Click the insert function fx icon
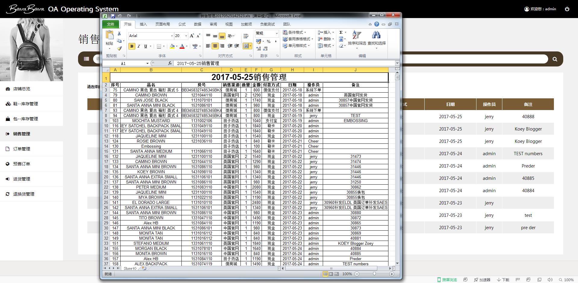The image size is (578, 283). 170,63
